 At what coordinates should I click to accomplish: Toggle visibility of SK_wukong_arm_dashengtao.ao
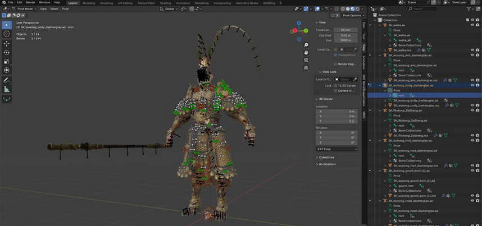tap(472, 56)
